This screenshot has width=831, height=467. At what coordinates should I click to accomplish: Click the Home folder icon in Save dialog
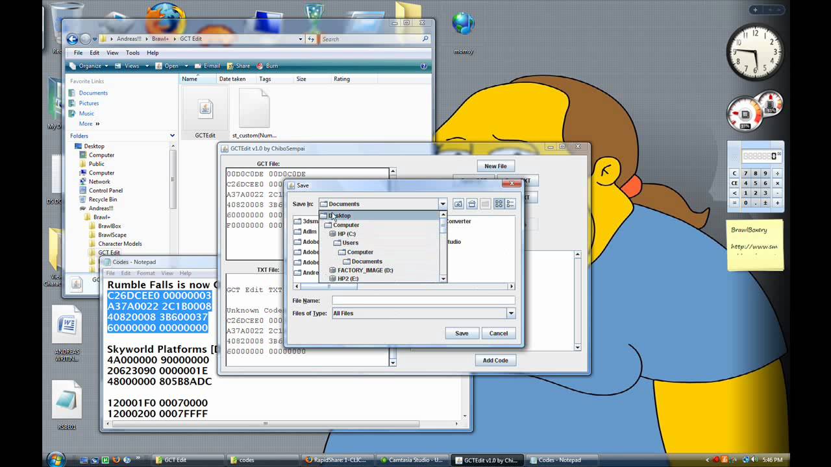472,204
